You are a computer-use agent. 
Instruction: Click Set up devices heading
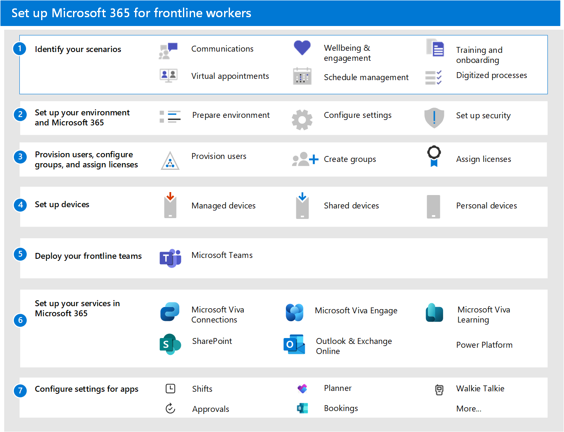point(62,204)
